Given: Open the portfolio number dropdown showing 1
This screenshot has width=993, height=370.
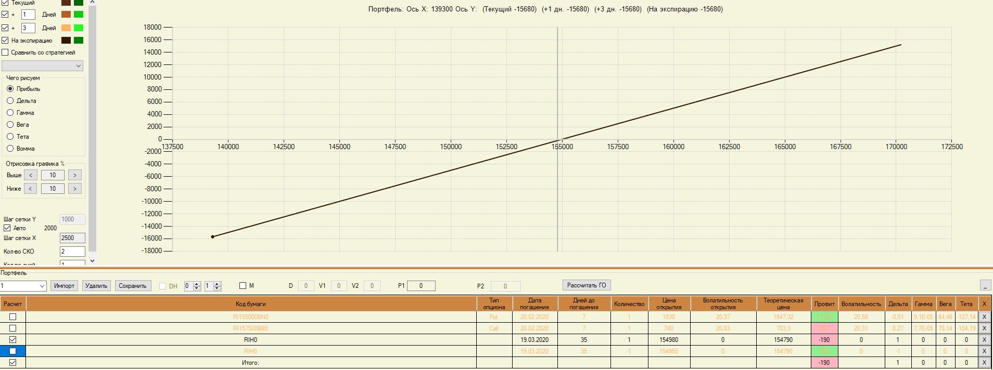Looking at the screenshot, I should 23,286.
